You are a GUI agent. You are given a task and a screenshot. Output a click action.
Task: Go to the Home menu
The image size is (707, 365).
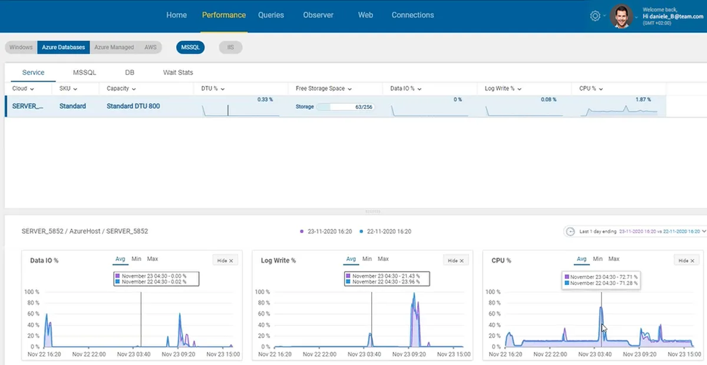[176, 15]
